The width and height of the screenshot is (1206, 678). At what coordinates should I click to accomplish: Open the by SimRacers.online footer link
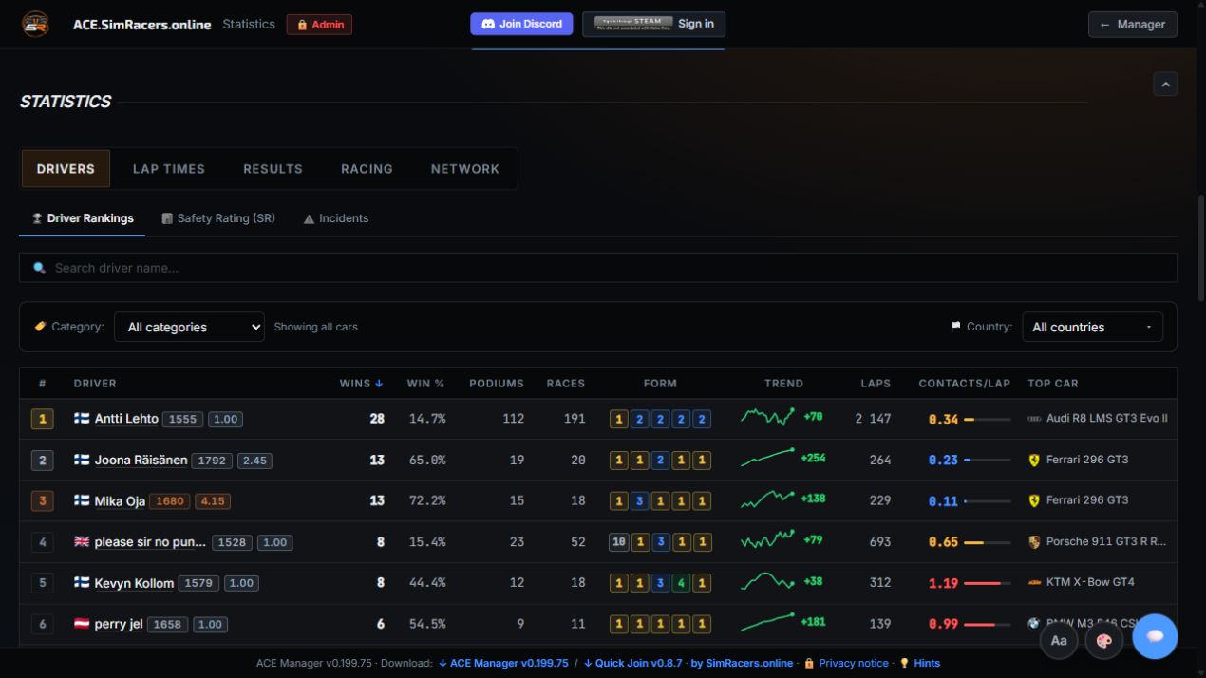coord(742,663)
